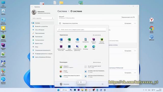
Task: Expand Дополнительно in recommended section
Action: 98,62
